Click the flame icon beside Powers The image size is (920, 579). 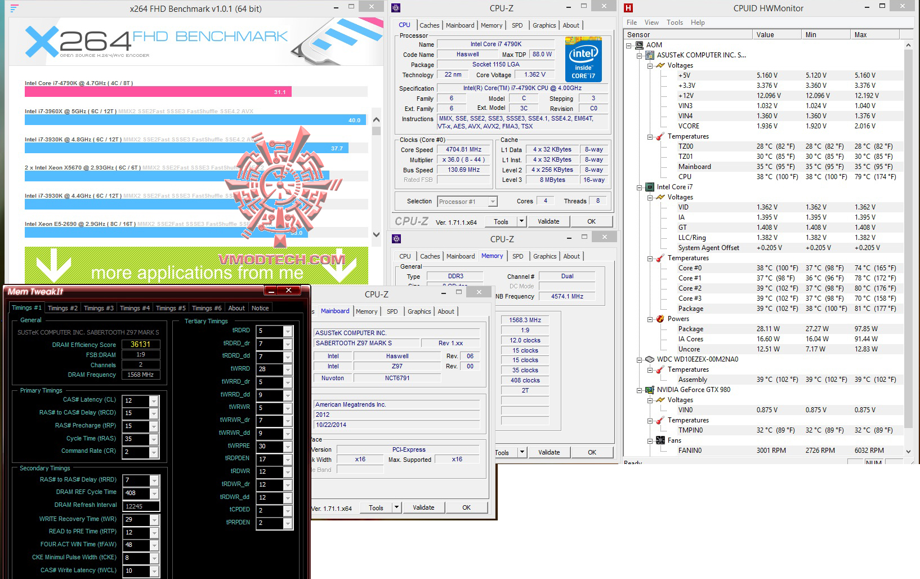(x=660, y=319)
